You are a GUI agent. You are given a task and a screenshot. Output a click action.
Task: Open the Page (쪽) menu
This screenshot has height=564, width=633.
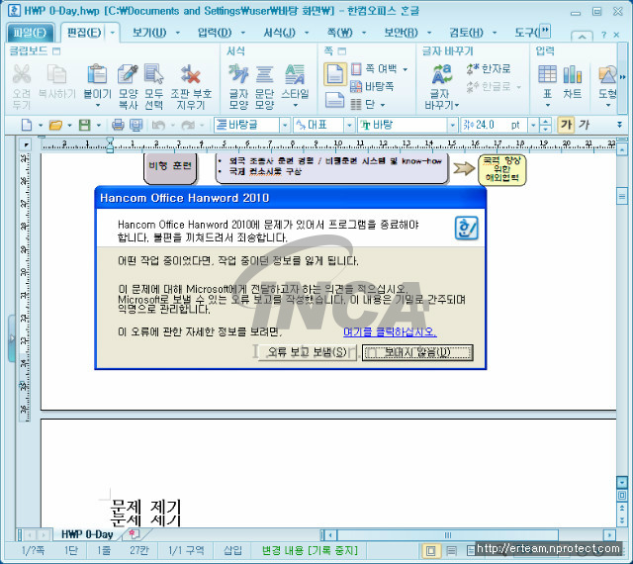coord(340,33)
